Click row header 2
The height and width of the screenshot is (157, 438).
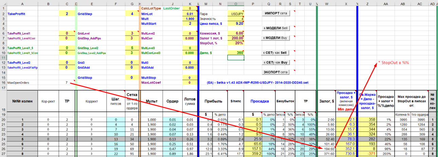tap(3, 14)
